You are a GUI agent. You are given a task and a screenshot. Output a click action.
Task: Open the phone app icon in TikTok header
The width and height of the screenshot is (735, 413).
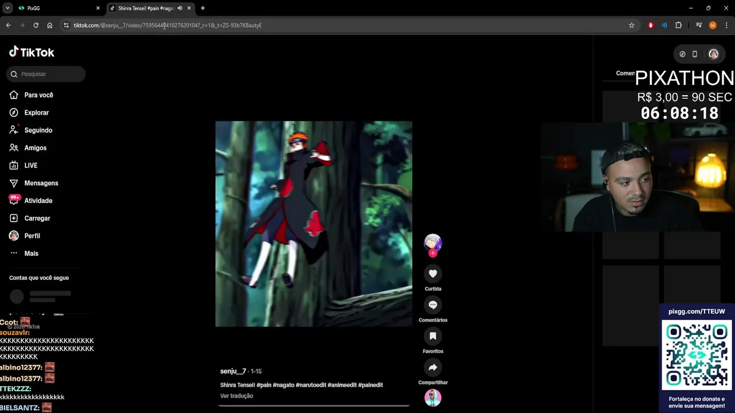click(x=695, y=54)
